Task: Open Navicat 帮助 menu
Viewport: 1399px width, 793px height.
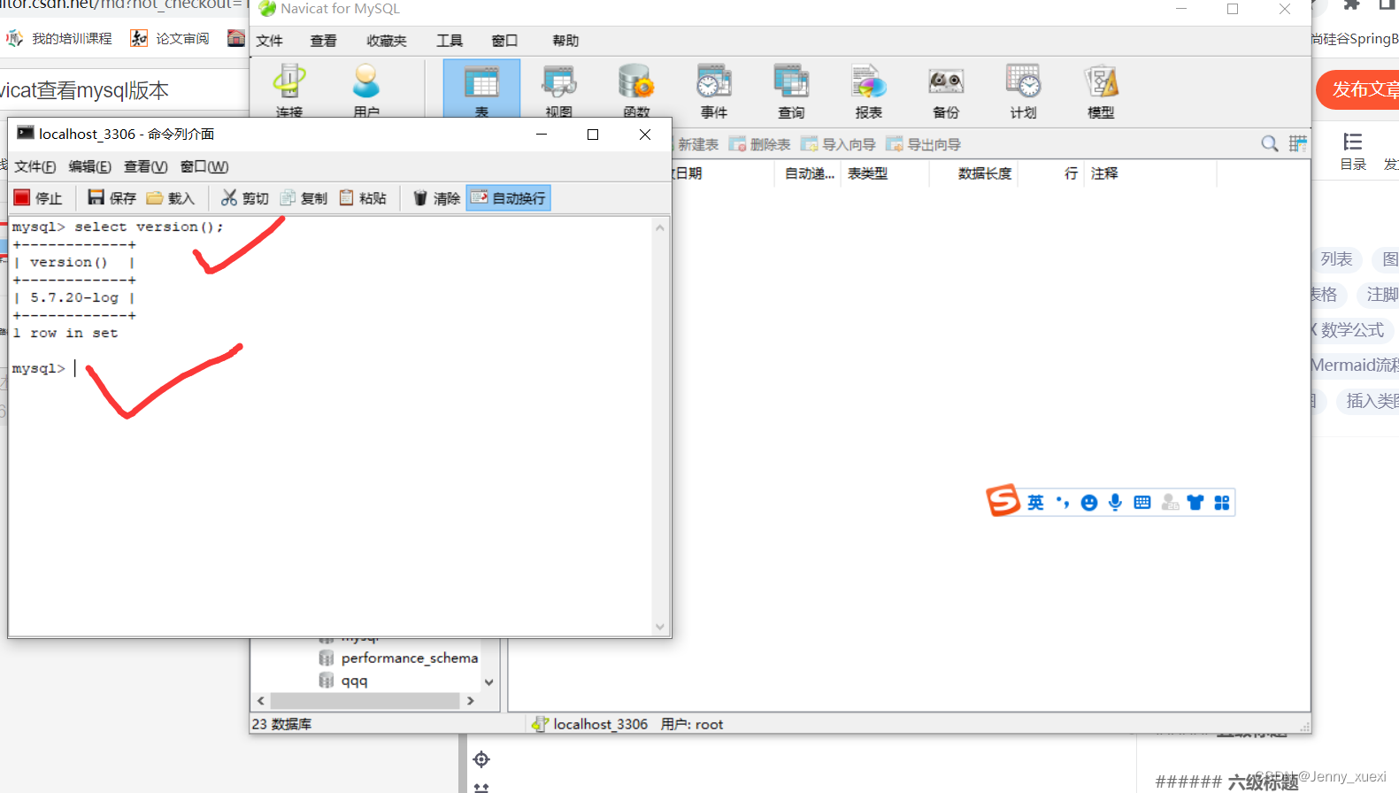Action: 565,41
